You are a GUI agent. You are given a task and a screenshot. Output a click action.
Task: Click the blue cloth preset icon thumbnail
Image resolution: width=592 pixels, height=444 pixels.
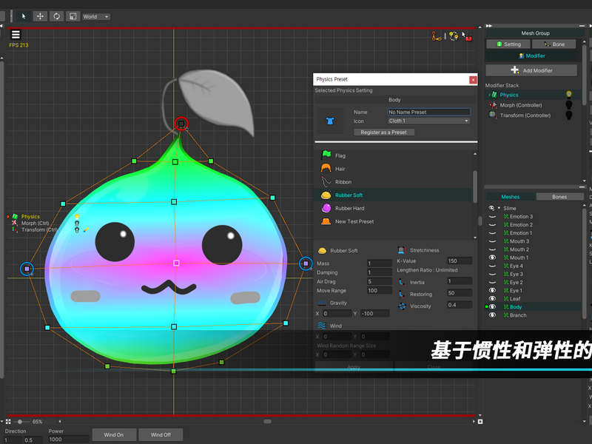(x=330, y=121)
